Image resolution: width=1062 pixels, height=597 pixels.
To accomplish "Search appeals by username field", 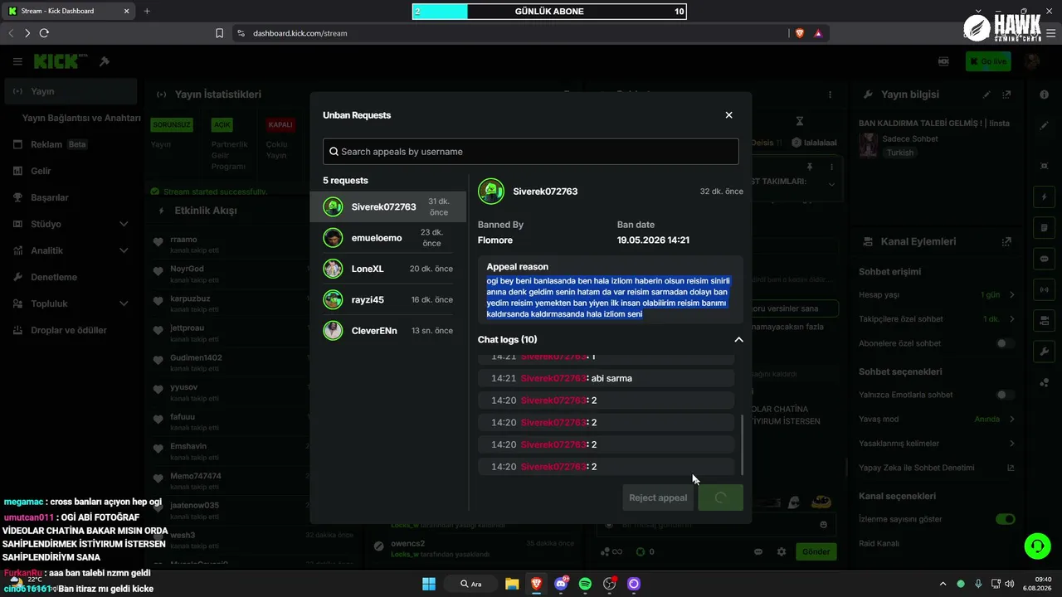I will click(x=531, y=152).
